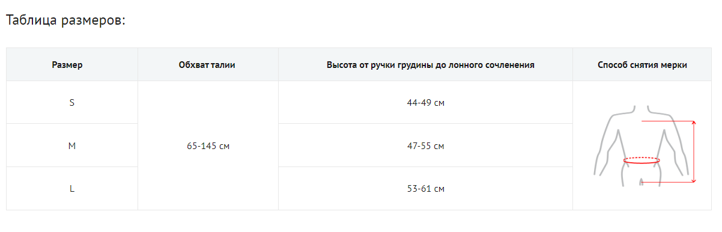Click the red vertical height arrow
Screen dimensions: 722x232
pyautogui.click(x=694, y=151)
